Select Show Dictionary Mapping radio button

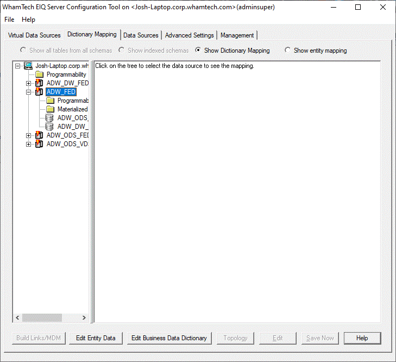tap(198, 50)
